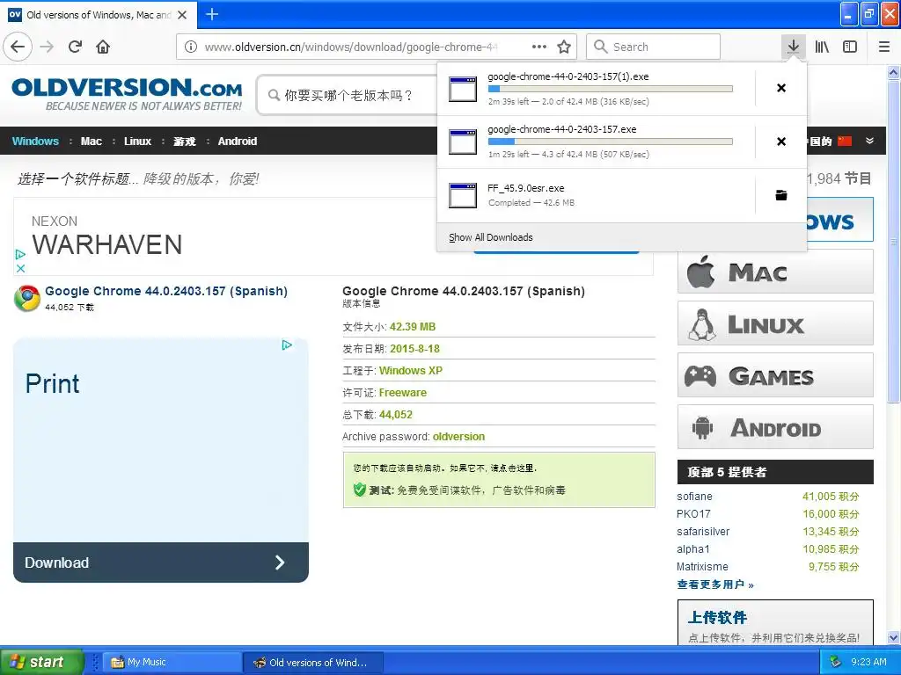Viewport: 901px width, 675px height.
Task: Click 查看更多用户 link
Action: coord(715,584)
